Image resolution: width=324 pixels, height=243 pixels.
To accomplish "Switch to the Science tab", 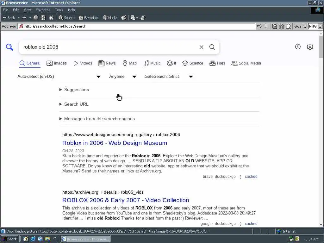I will (x=193, y=63).
